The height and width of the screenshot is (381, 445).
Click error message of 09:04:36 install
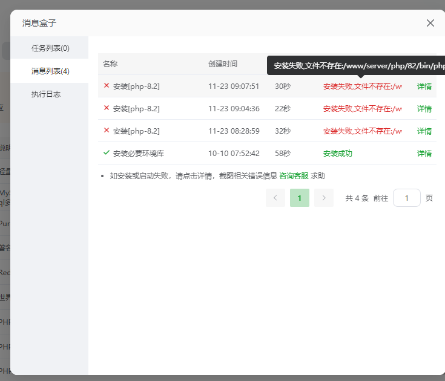click(x=362, y=109)
